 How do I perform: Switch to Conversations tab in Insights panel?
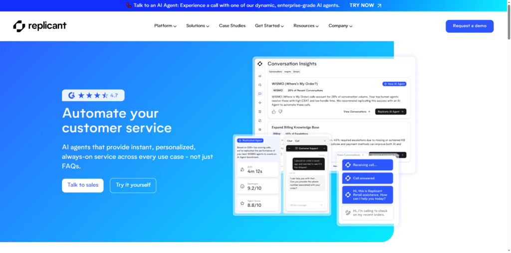point(275,72)
